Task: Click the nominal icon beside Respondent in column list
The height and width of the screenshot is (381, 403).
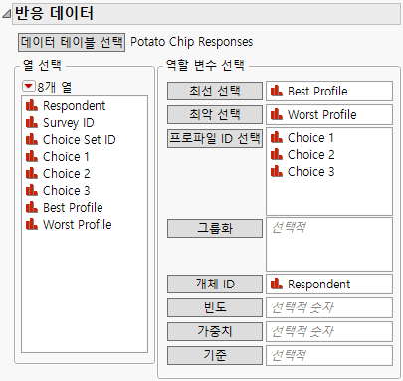Action: click(x=32, y=105)
